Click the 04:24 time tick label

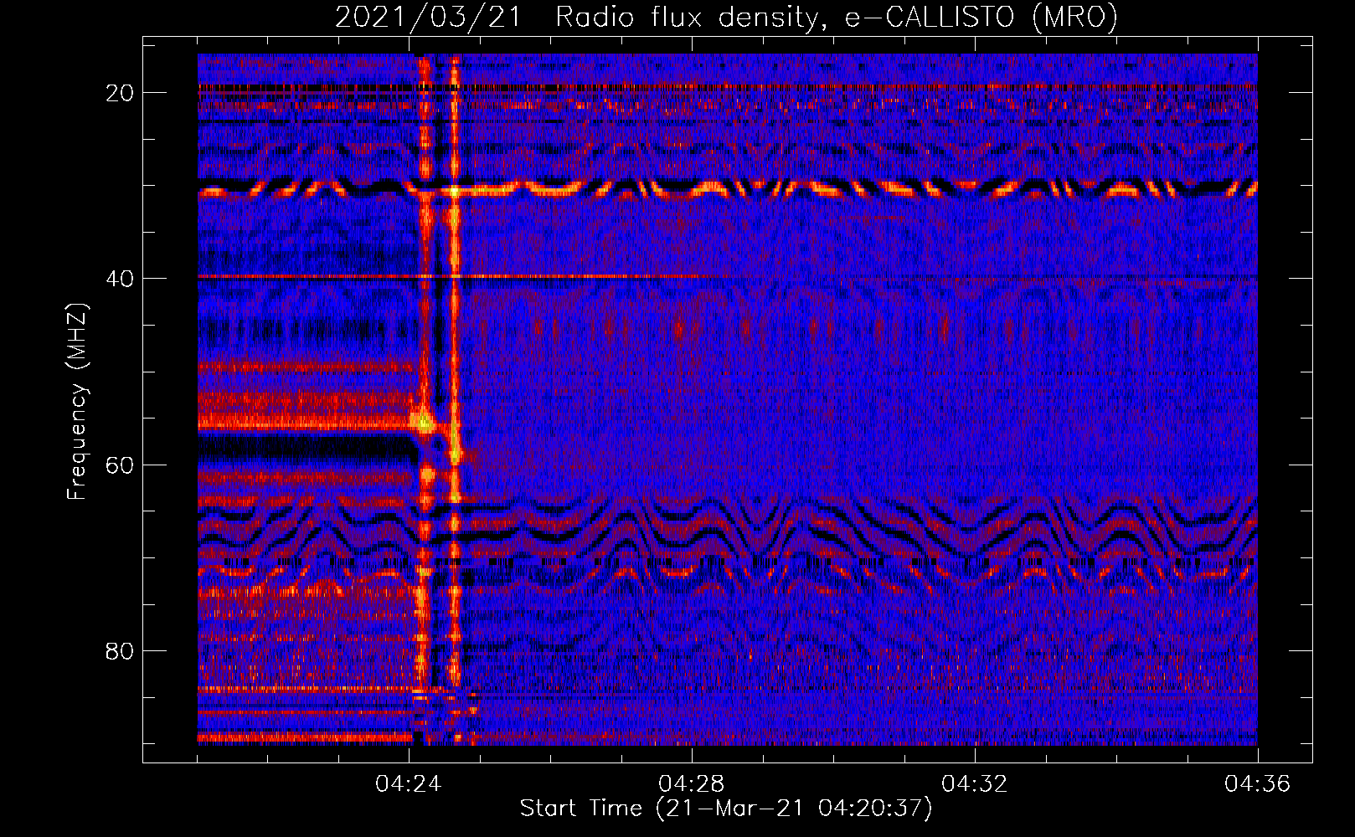[408, 784]
